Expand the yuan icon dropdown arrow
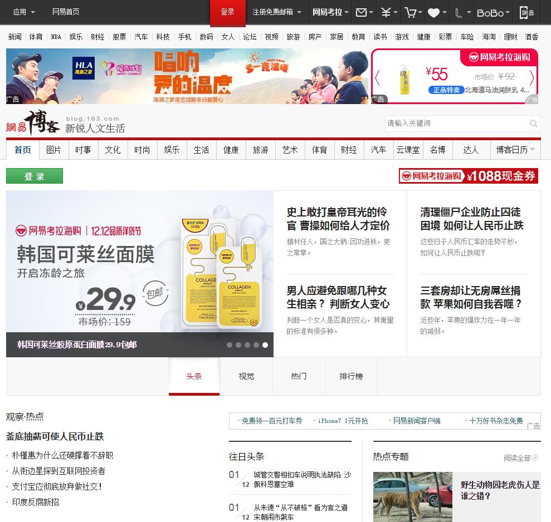Image resolution: width=551 pixels, height=522 pixels. click(396, 13)
